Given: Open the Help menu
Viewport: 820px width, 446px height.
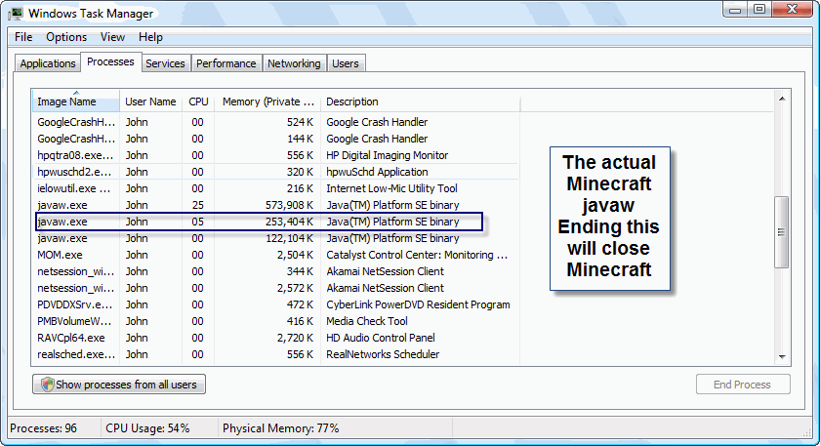Looking at the screenshot, I should click(150, 37).
